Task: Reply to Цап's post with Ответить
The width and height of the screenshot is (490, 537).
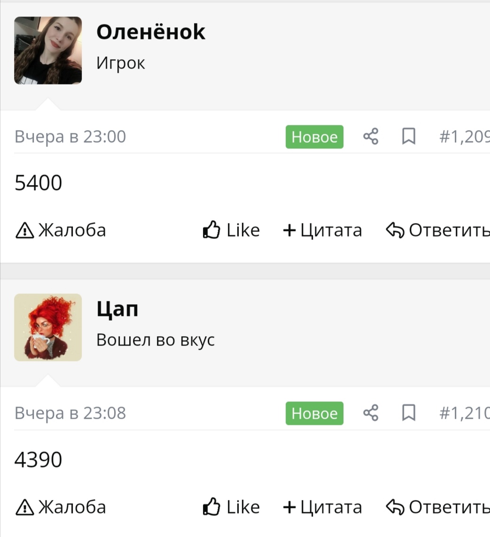Action: [x=438, y=506]
